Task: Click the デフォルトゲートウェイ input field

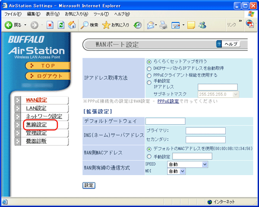Action: tap(165, 121)
